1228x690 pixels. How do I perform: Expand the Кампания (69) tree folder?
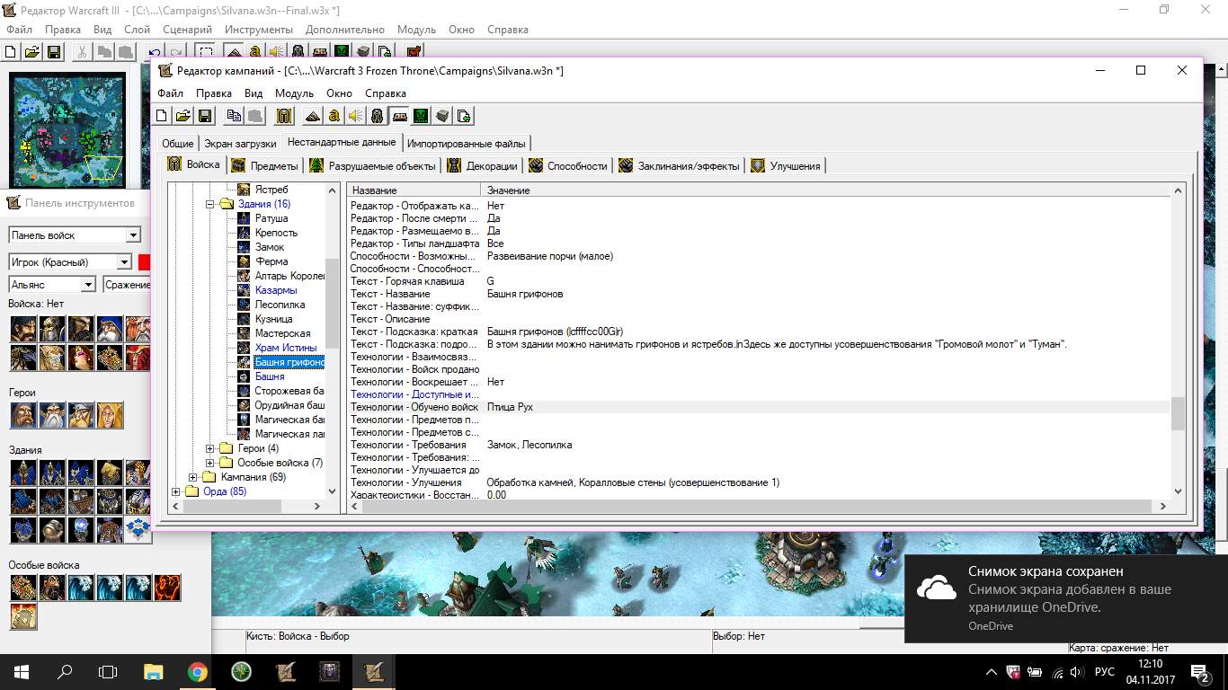pos(193,477)
